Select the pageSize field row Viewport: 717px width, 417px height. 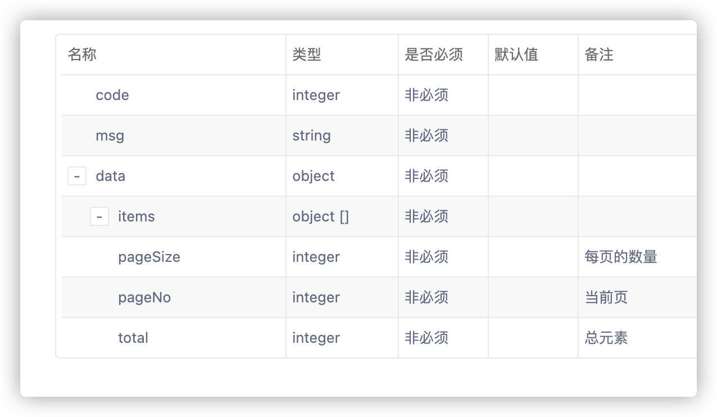tap(149, 257)
